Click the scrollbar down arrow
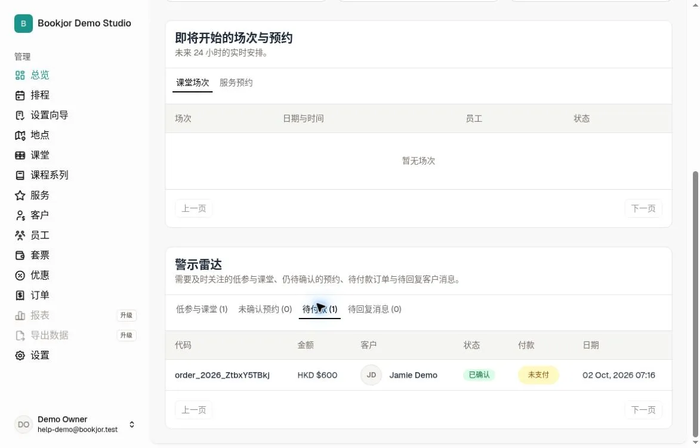Viewport: 700px width, 448px height. pos(695,443)
